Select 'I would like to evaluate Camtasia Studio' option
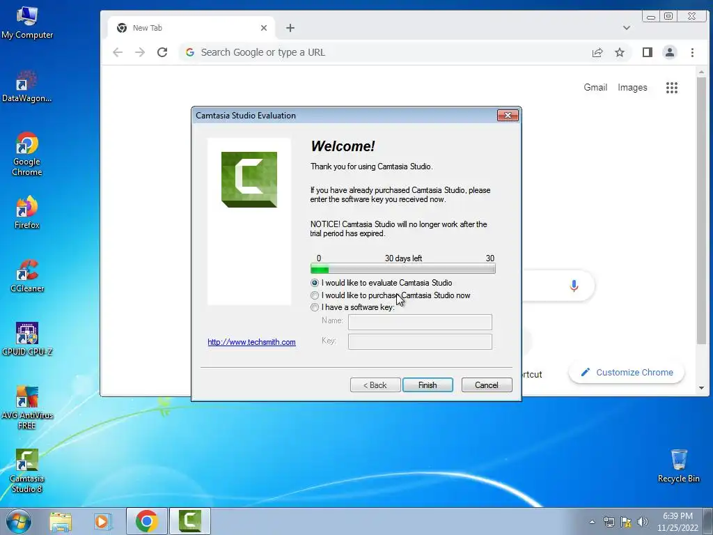Viewport: 713px width, 535px height. pyautogui.click(x=315, y=283)
